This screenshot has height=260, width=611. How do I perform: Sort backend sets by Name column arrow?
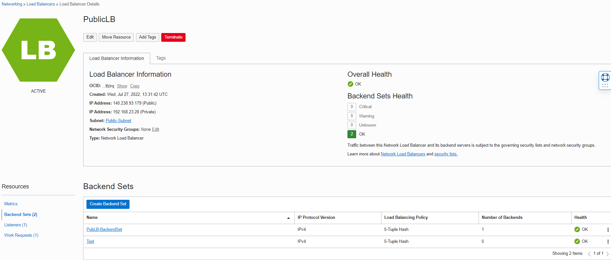tap(288, 218)
